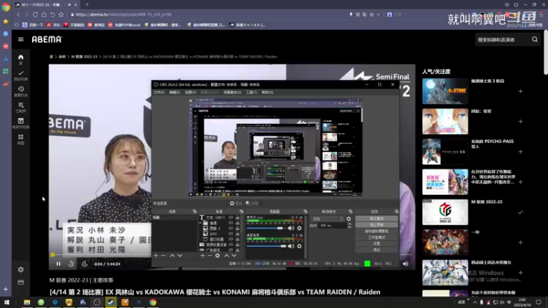Open Weibo icon in browser sidebar
Viewport: 548px width, 308px height.
tap(5, 84)
